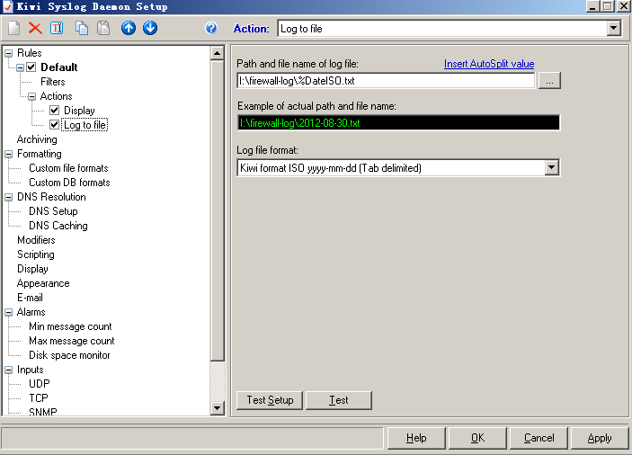The width and height of the screenshot is (632, 455).
Task: Click the tree vertical scrollbar thumb
Action: [x=218, y=210]
